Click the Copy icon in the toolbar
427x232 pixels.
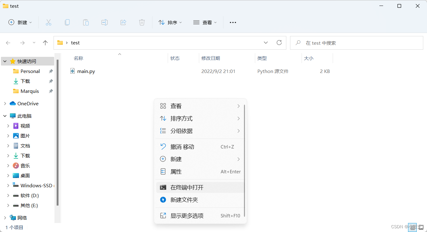[x=67, y=22]
